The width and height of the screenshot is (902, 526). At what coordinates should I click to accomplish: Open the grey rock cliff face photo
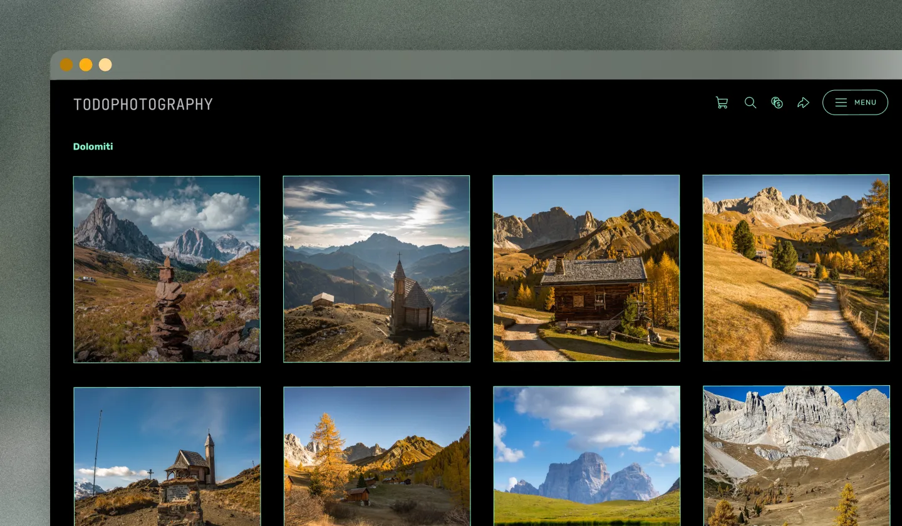tap(797, 456)
